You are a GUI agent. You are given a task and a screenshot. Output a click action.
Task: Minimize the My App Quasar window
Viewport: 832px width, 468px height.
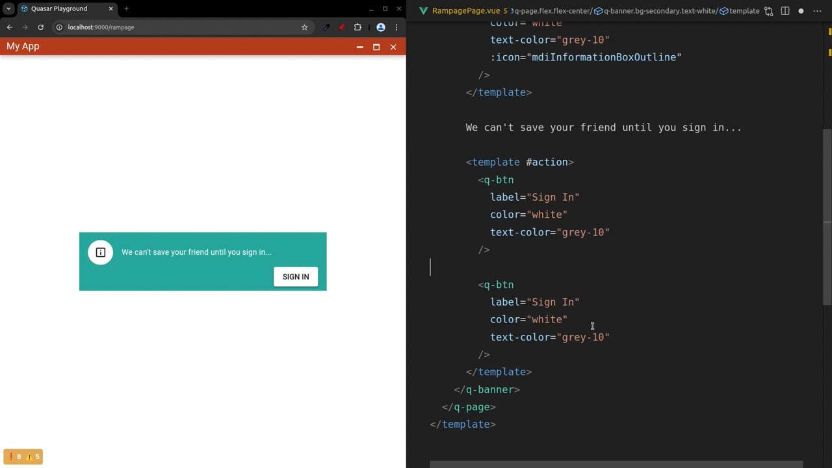click(359, 47)
